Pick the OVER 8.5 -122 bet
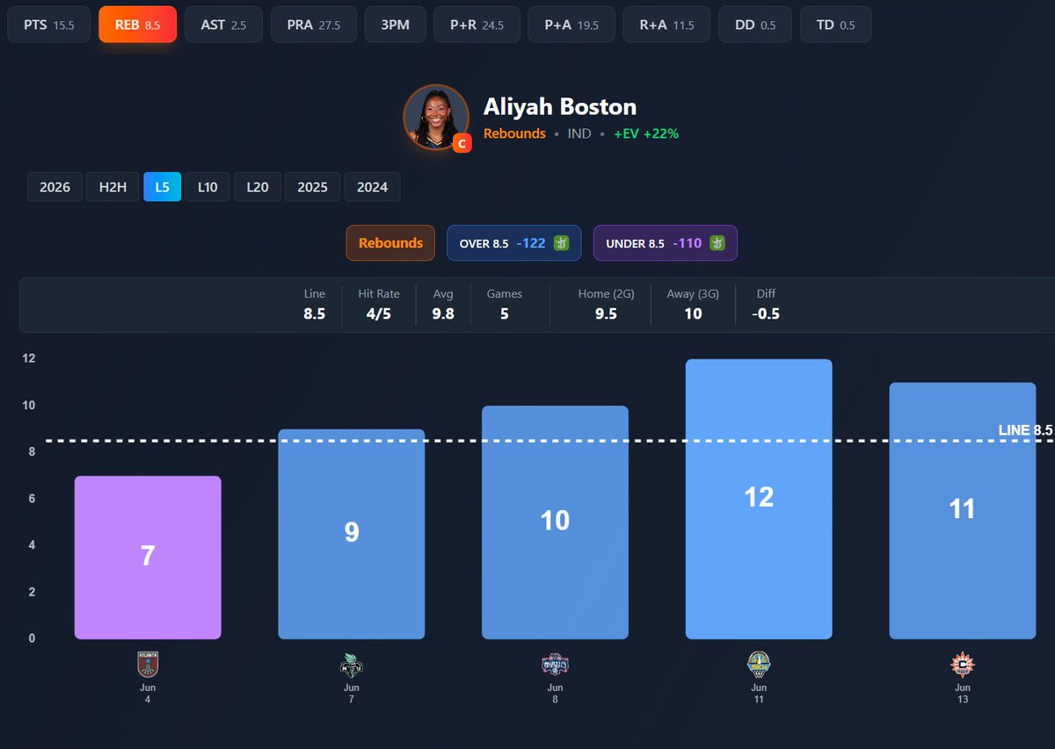Screen dimensions: 1055x749 (514, 243)
